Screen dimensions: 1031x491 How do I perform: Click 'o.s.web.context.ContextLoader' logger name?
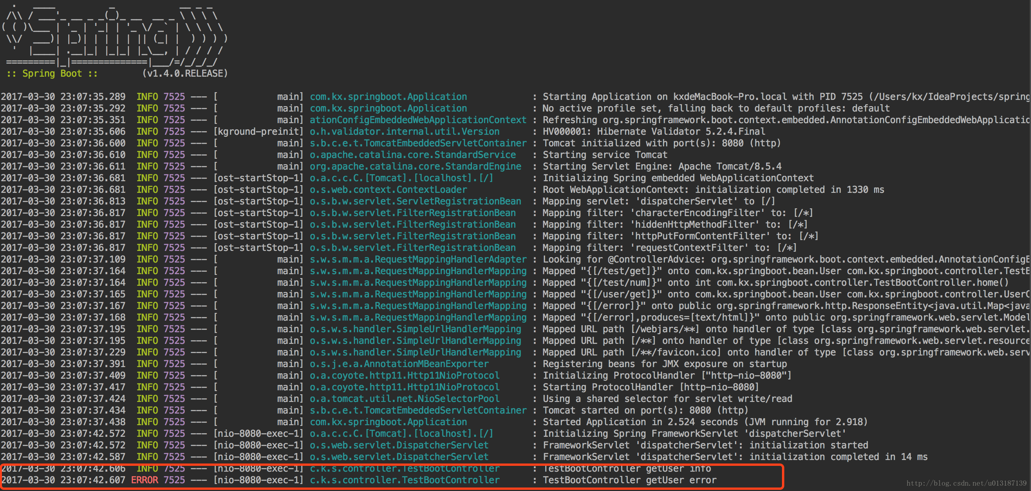388,190
